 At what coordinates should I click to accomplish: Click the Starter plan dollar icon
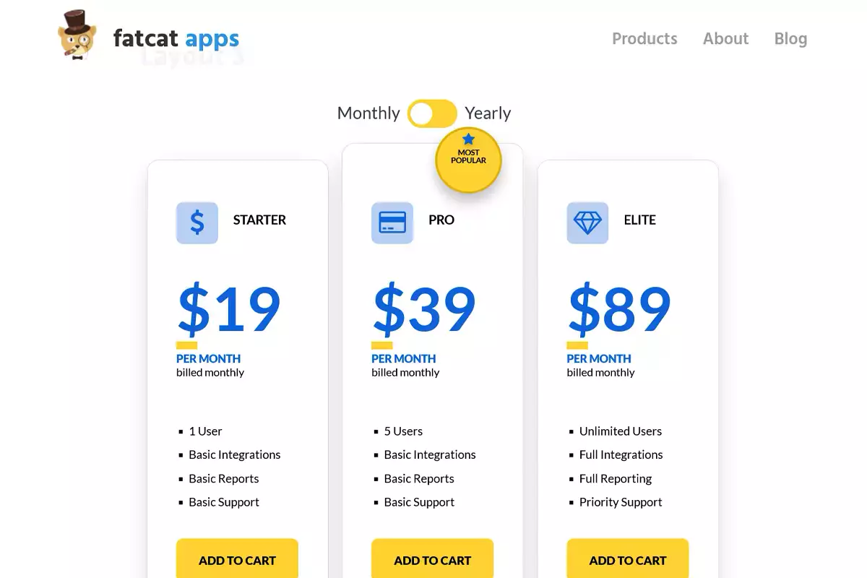pyautogui.click(x=197, y=223)
